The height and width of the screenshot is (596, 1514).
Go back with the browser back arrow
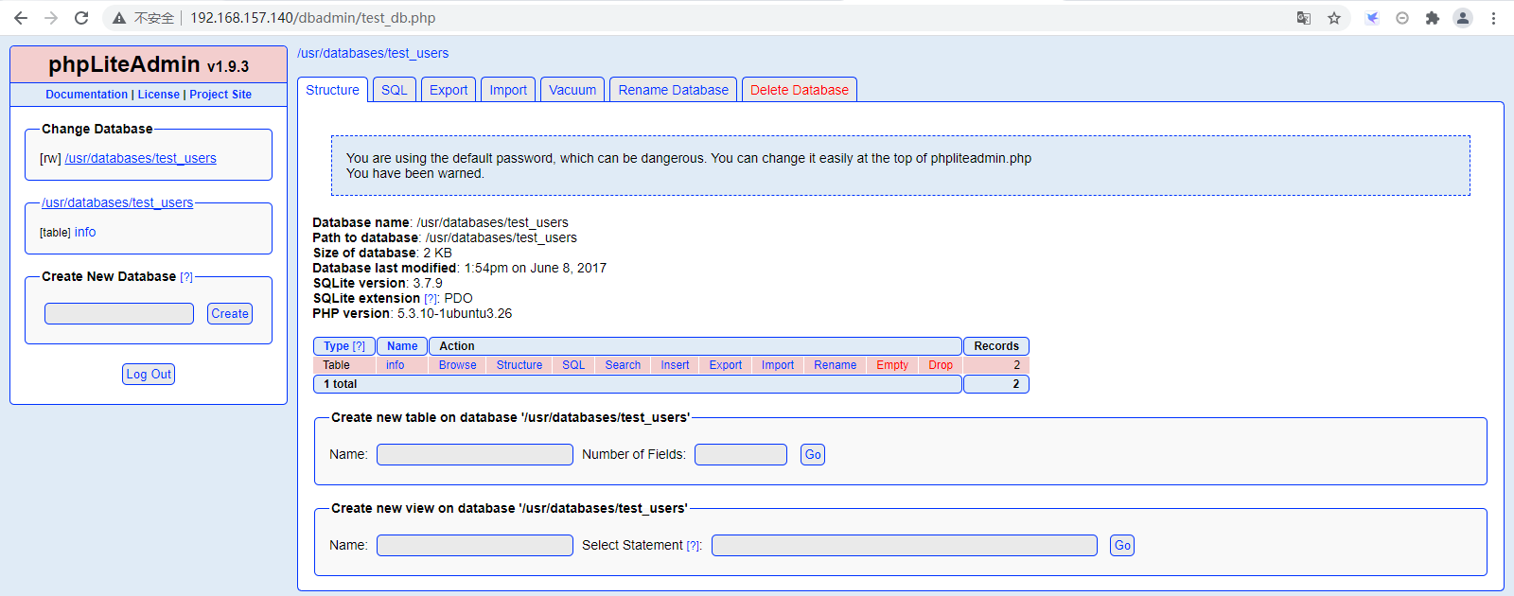pyautogui.click(x=21, y=18)
